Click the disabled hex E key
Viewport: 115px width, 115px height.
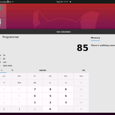(x=4, y=103)
